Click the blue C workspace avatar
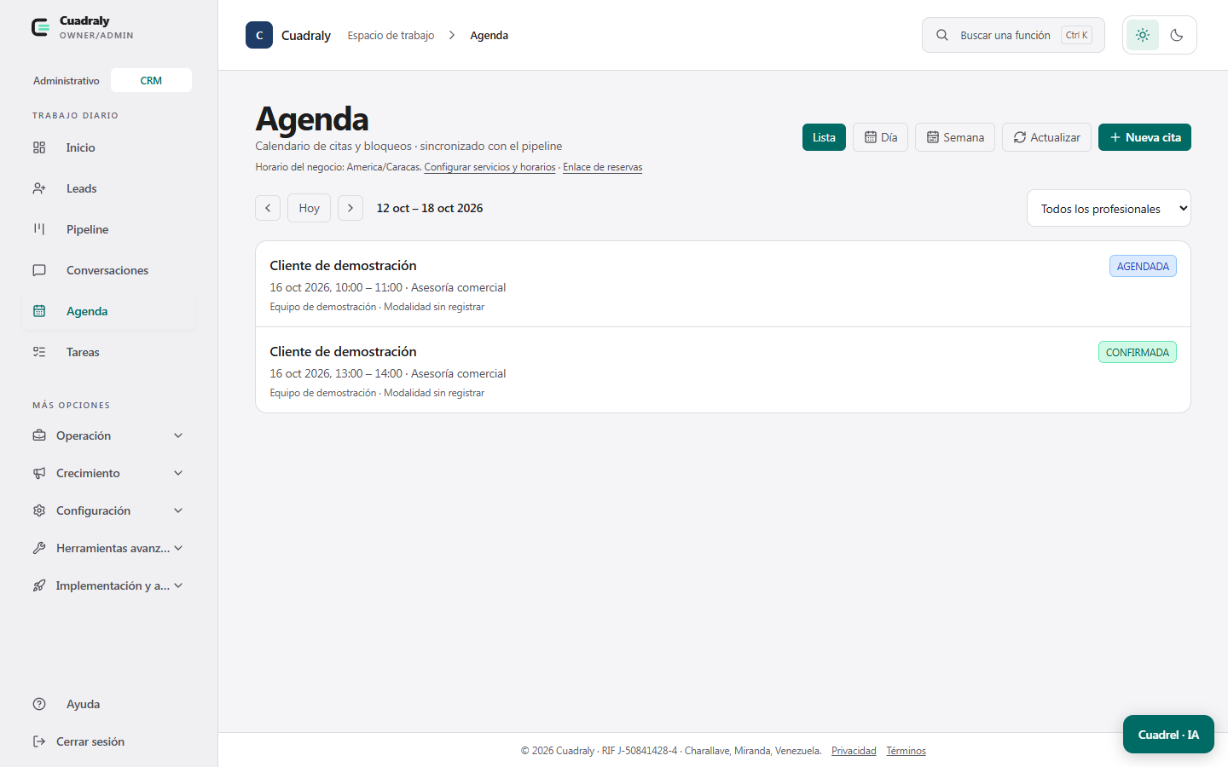 coord(259,35)
